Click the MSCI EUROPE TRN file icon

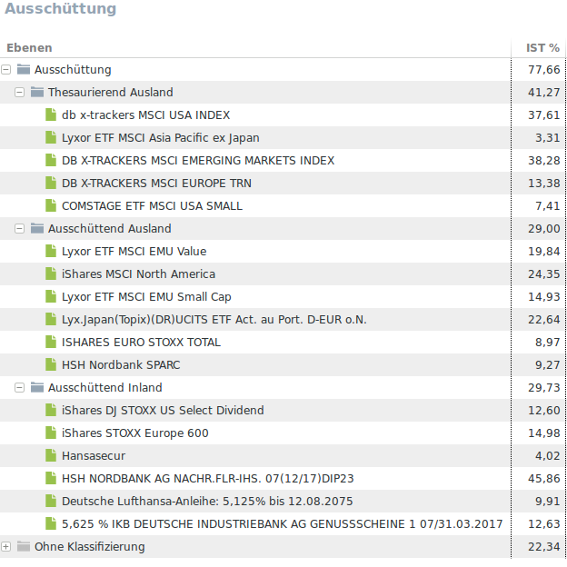[51, 183]
